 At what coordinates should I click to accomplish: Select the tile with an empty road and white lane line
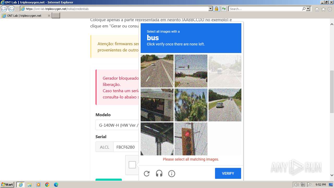tap(157, 71)
